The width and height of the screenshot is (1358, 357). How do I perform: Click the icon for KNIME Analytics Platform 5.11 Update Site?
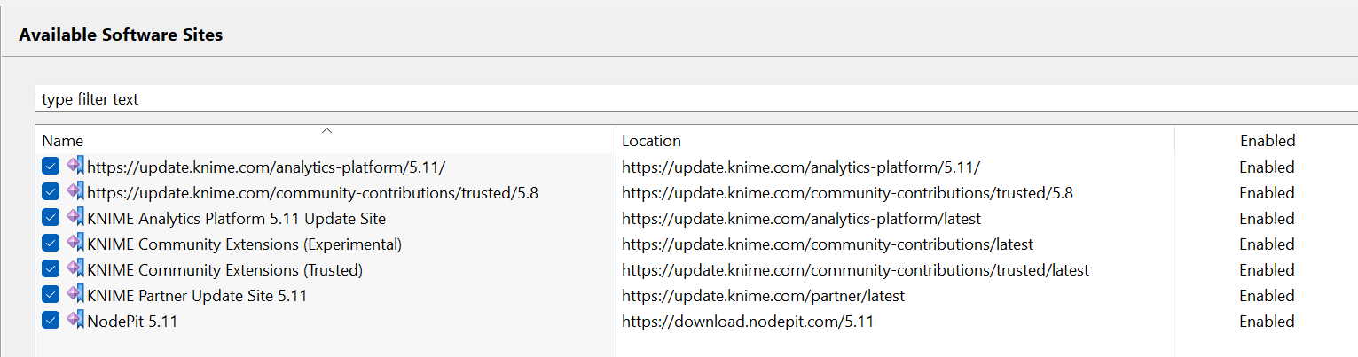75,217
